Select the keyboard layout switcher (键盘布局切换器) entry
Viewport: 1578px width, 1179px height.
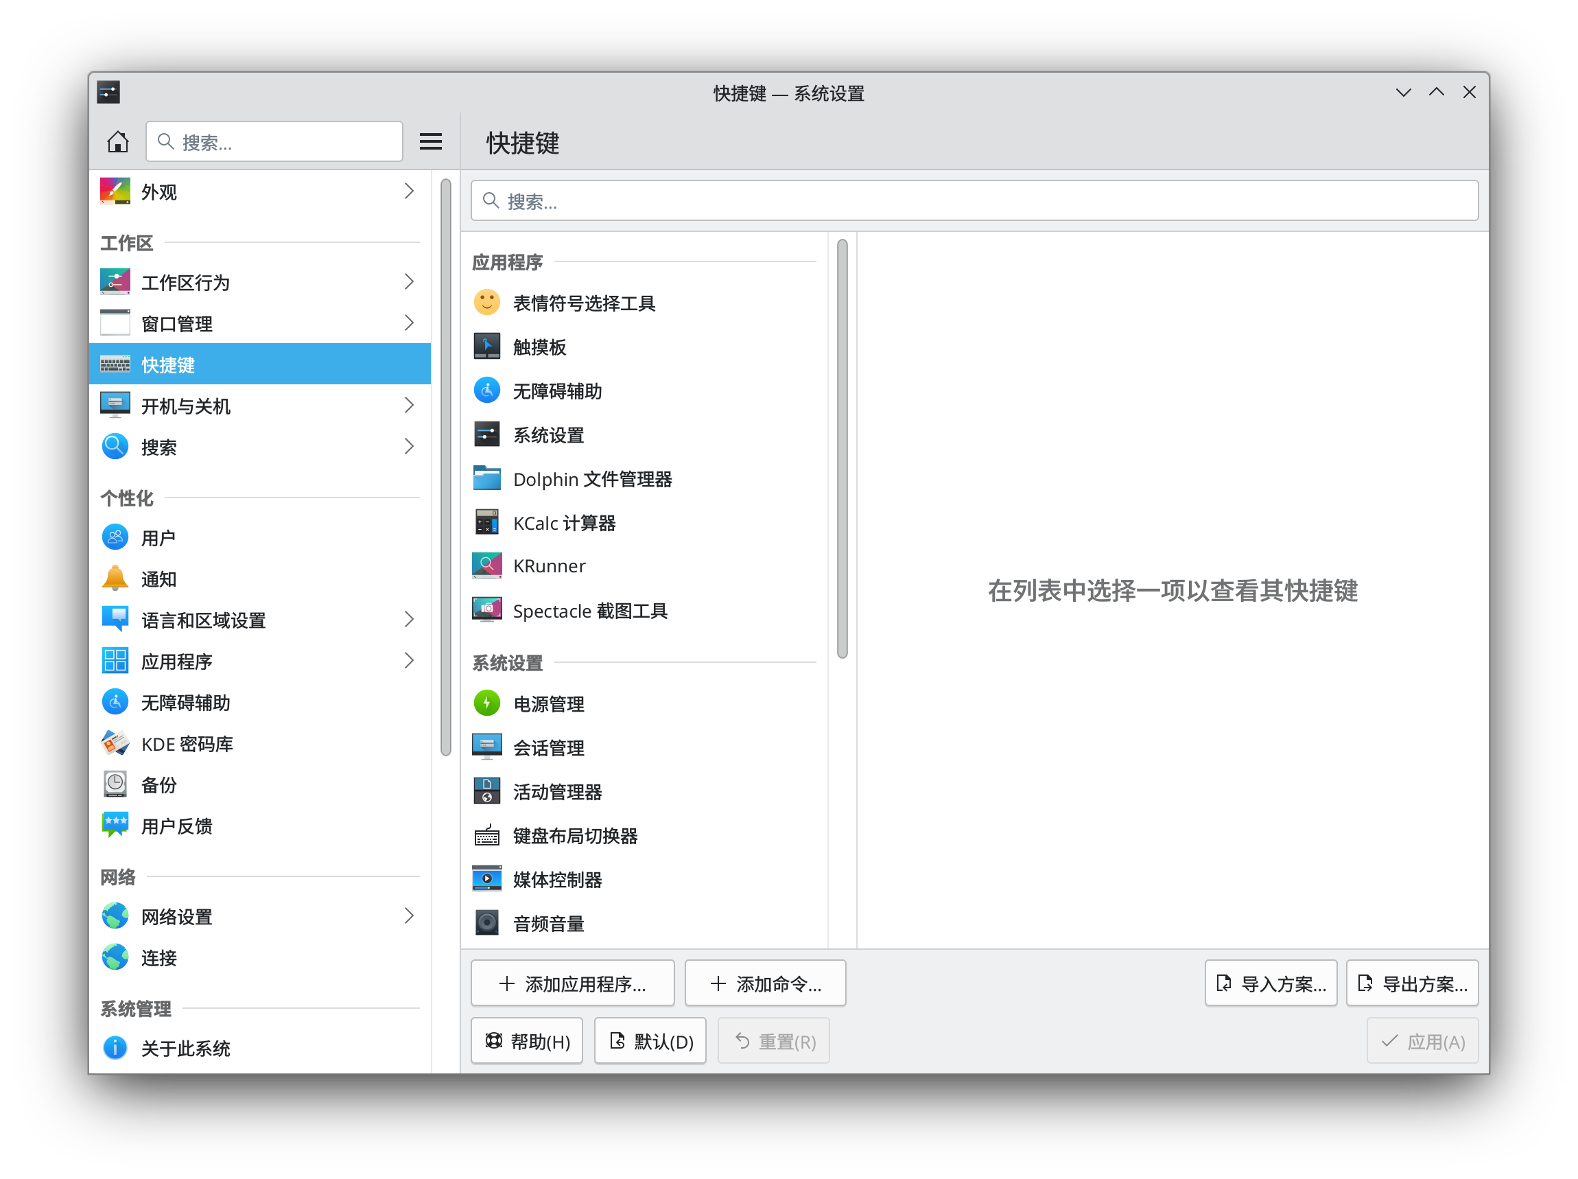pos(574,836)
